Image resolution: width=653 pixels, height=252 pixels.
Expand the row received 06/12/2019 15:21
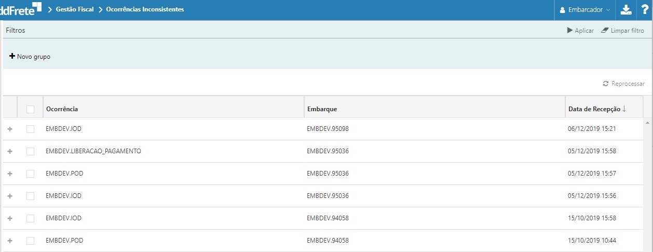[10, 129]
